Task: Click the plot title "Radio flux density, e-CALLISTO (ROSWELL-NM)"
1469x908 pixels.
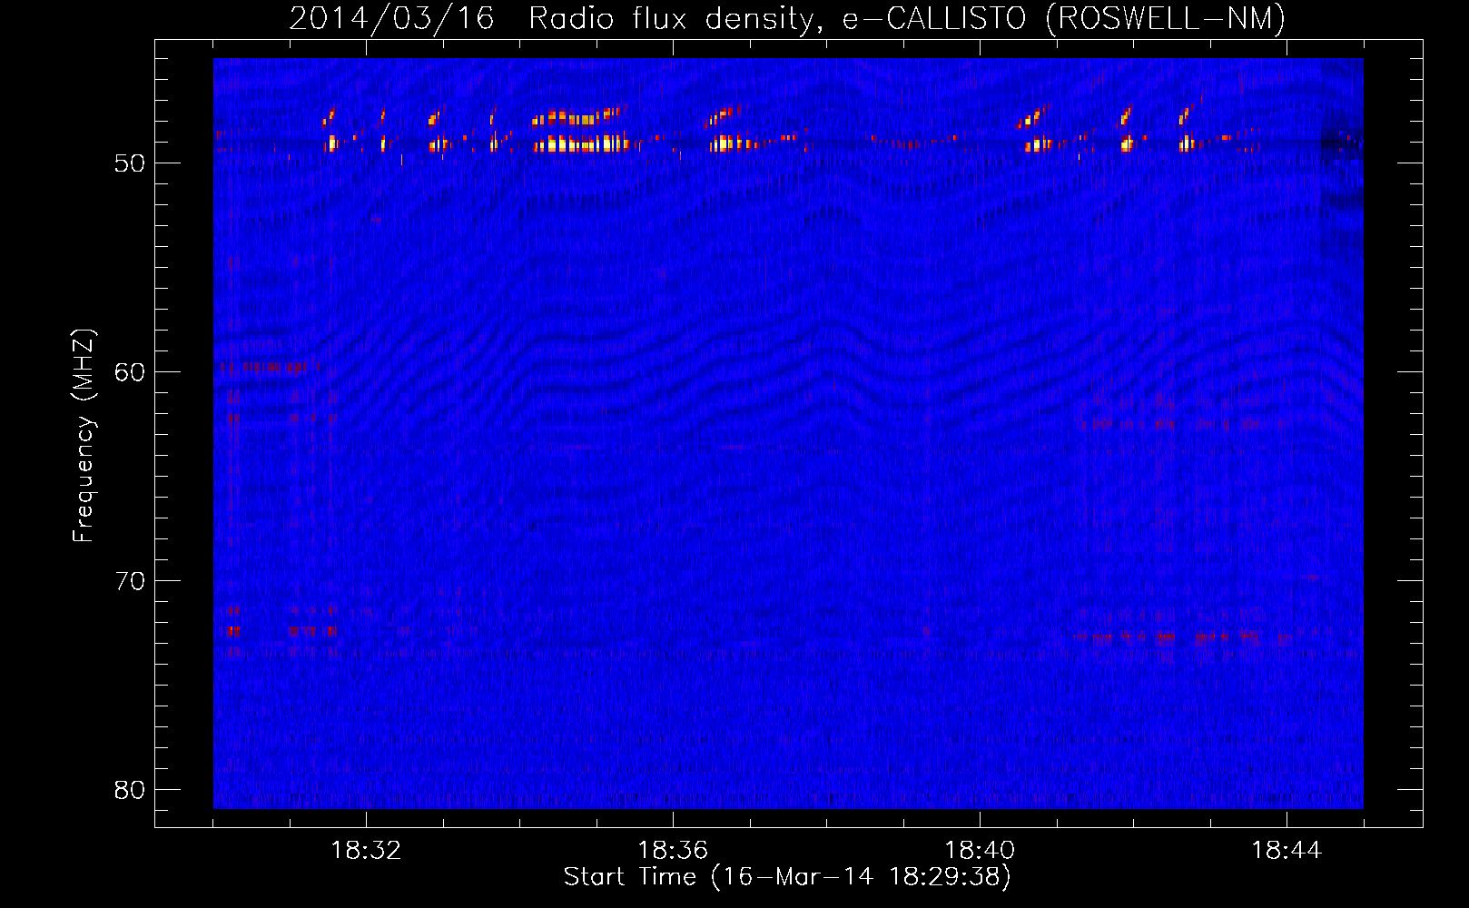Action: click(907, 18)
